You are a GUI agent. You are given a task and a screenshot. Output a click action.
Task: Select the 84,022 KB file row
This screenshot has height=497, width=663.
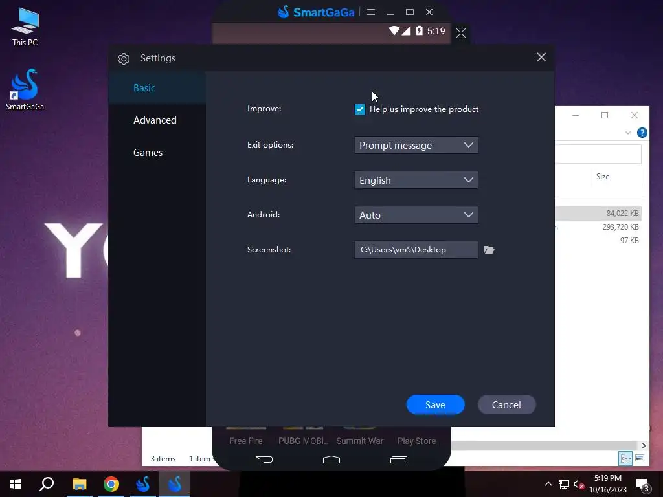[598, 214]
